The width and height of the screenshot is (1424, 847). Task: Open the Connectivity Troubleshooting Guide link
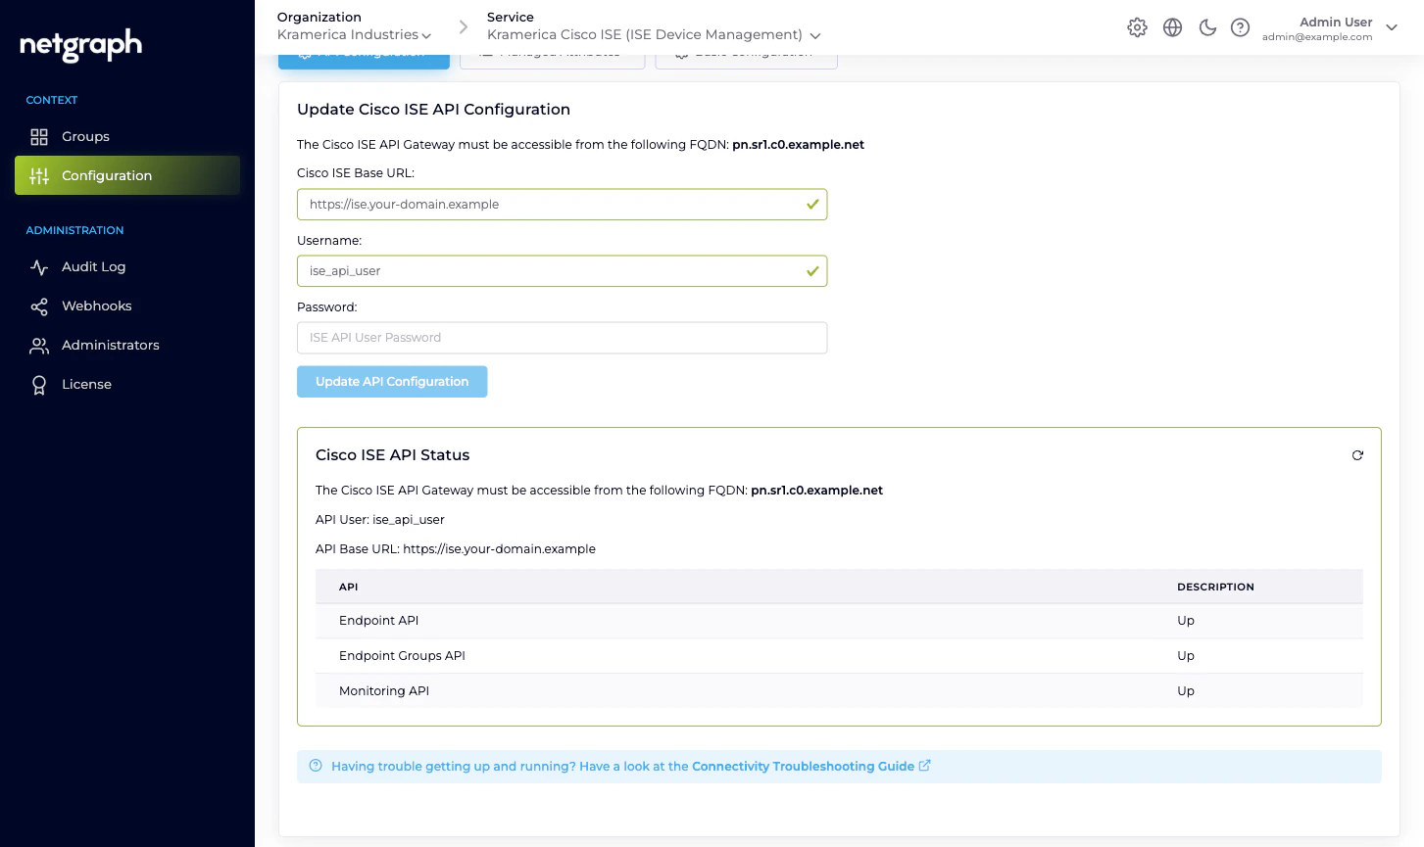(803, 767)
